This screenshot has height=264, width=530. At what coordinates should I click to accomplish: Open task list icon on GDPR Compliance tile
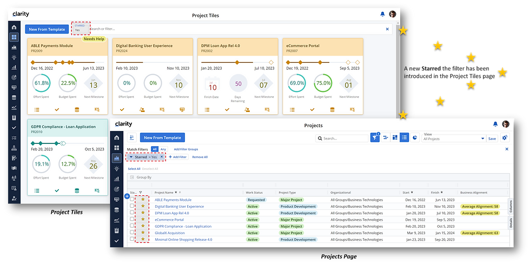coord(37,190)
